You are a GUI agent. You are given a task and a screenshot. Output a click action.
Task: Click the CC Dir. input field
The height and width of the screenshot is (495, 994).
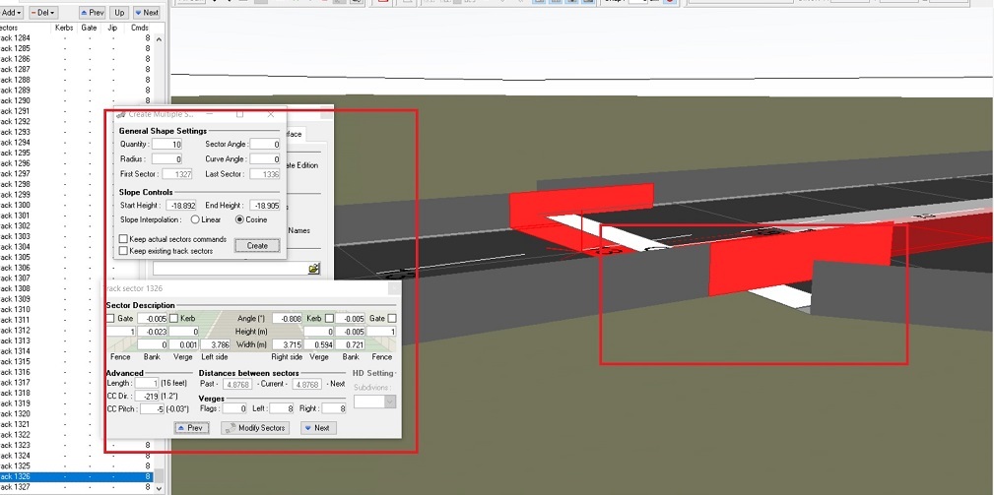147,397
